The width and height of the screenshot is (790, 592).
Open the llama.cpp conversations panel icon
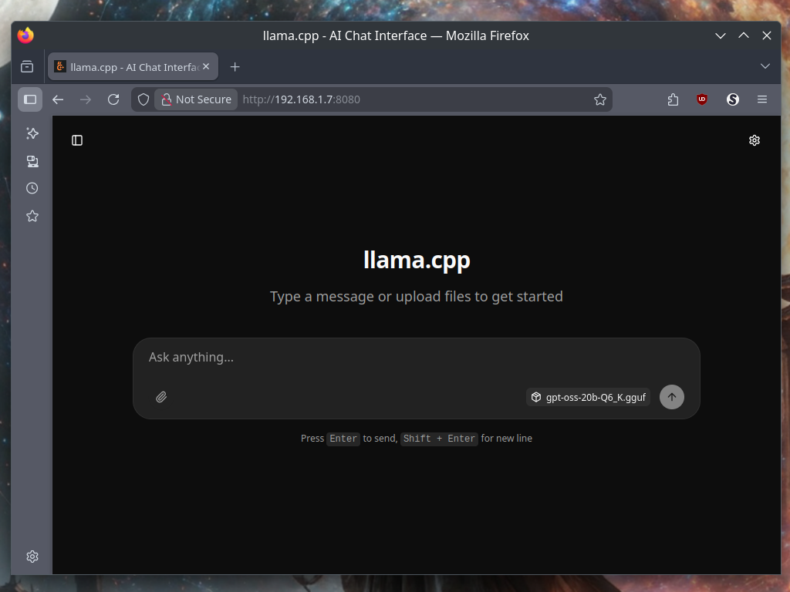(76, 140)
